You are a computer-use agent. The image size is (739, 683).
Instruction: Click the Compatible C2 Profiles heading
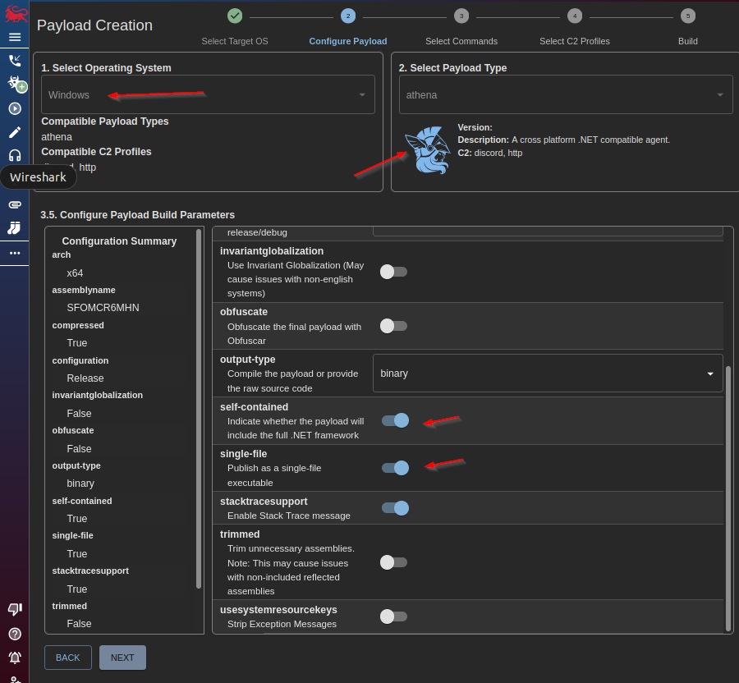pyautogui.click(x=96, y=152)
